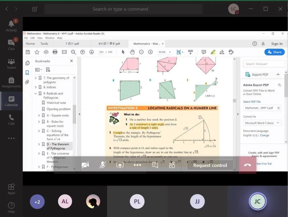The height and width of the screenshot is (217, 288).
Task: Click the Acrobat email envelope icon
Action: 64,52
